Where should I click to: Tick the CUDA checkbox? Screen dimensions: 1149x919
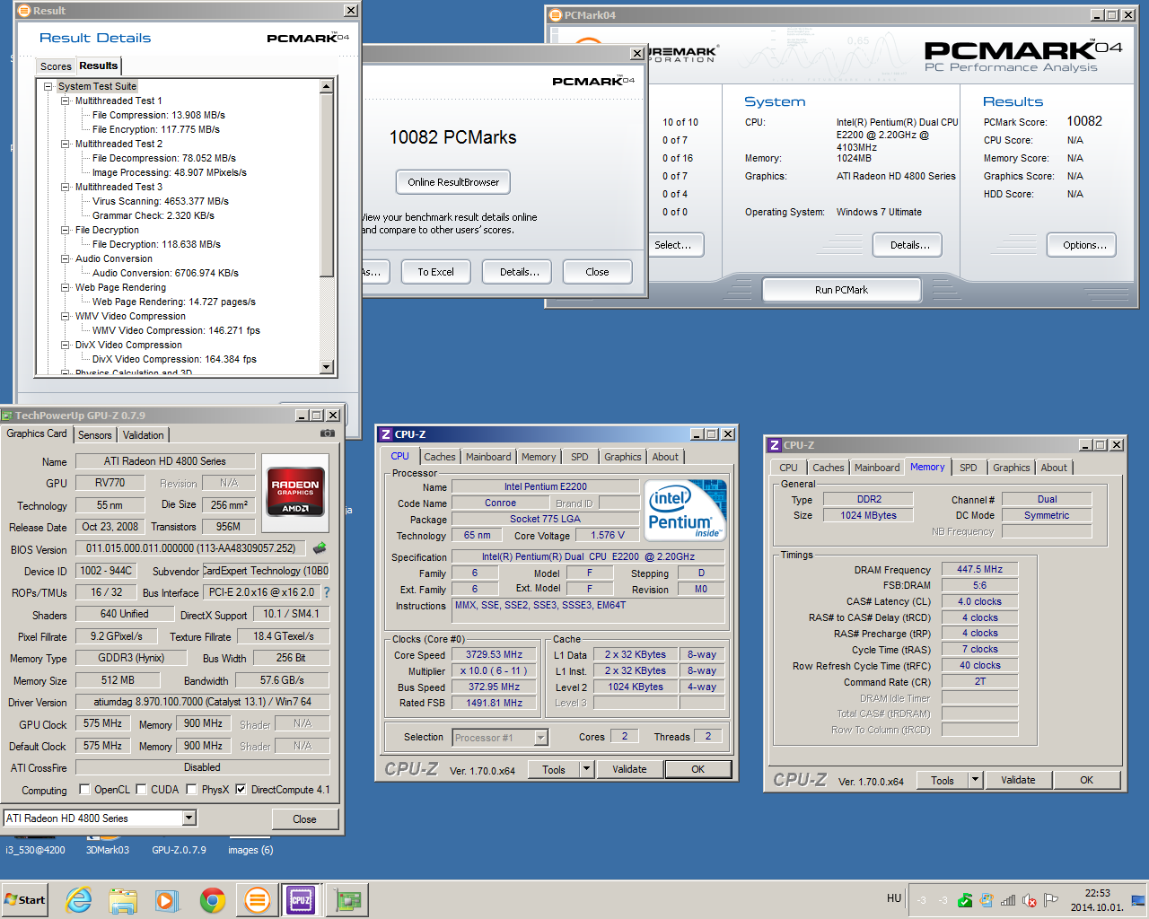coord(141,790)
